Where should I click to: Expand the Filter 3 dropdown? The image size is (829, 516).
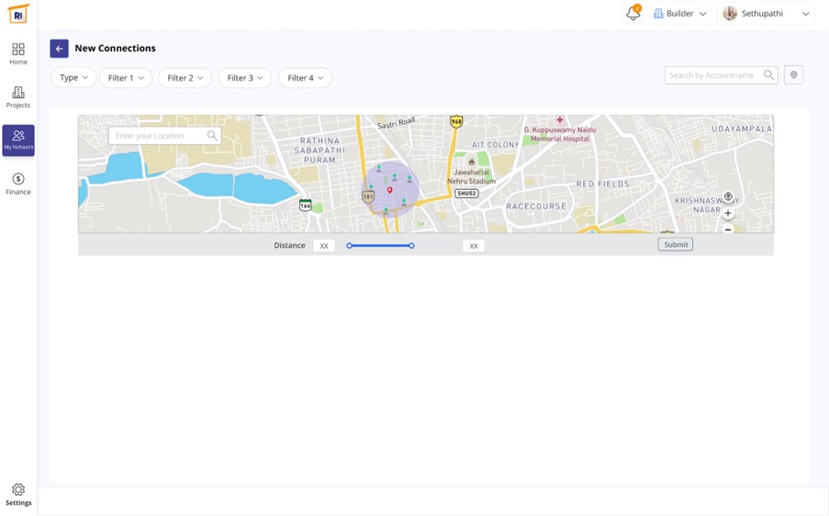click(x=244, y=78)
